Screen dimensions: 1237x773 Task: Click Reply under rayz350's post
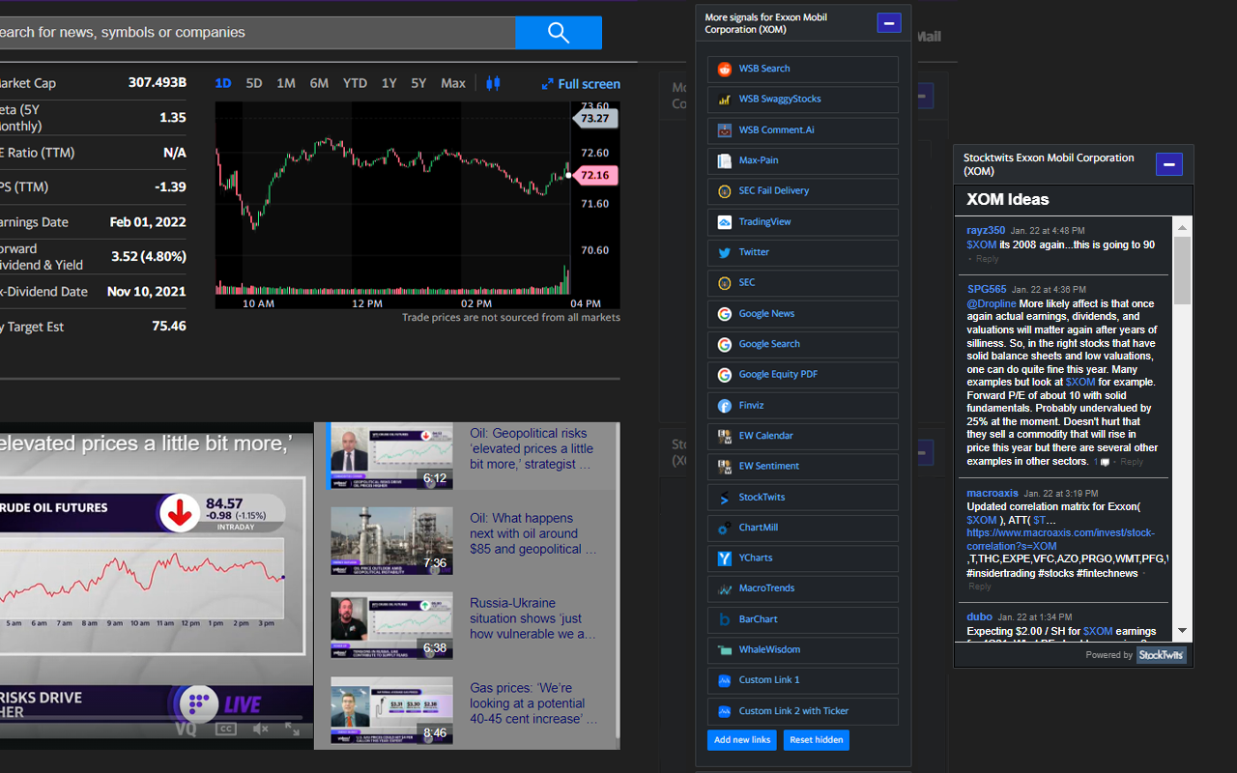pyautogui.click(x=987, y=259)
